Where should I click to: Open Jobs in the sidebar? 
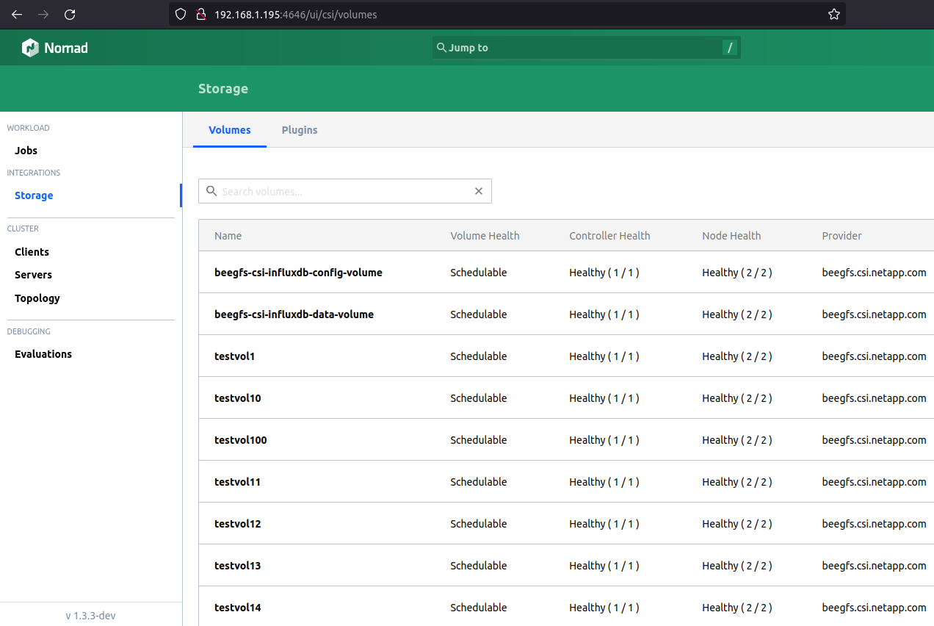tap(26, 151)
